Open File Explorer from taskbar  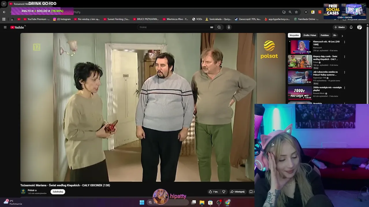[x=202, y=202]
